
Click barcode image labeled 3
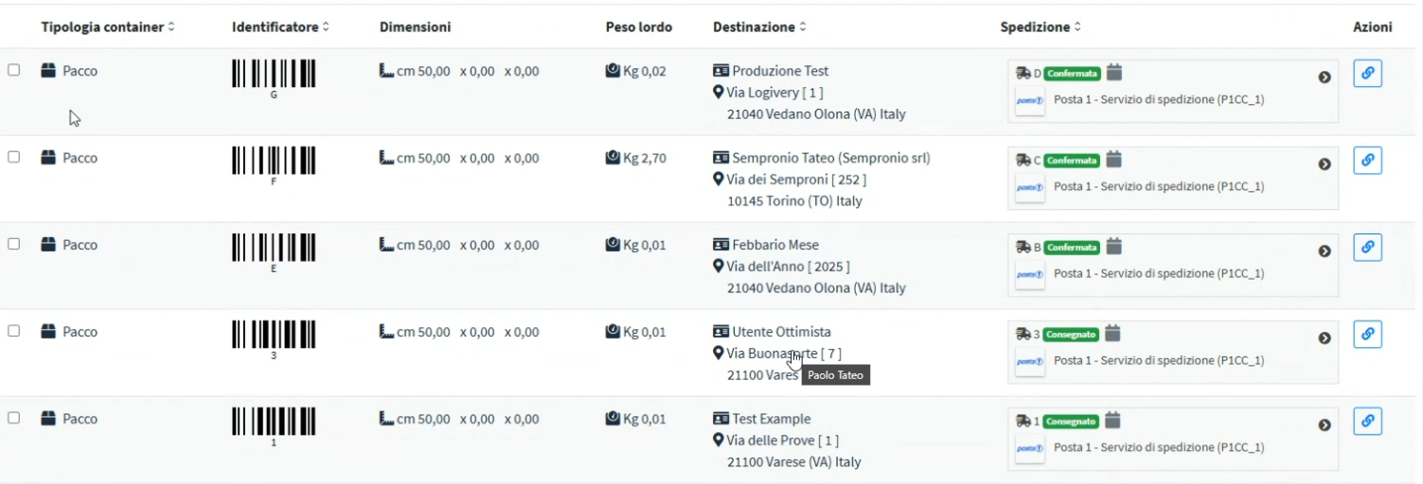274,335
